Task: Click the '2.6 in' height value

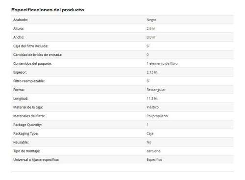Action: coord(151,28)
